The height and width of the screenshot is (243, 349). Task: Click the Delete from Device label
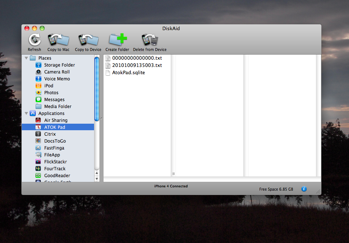coord(150,49)
